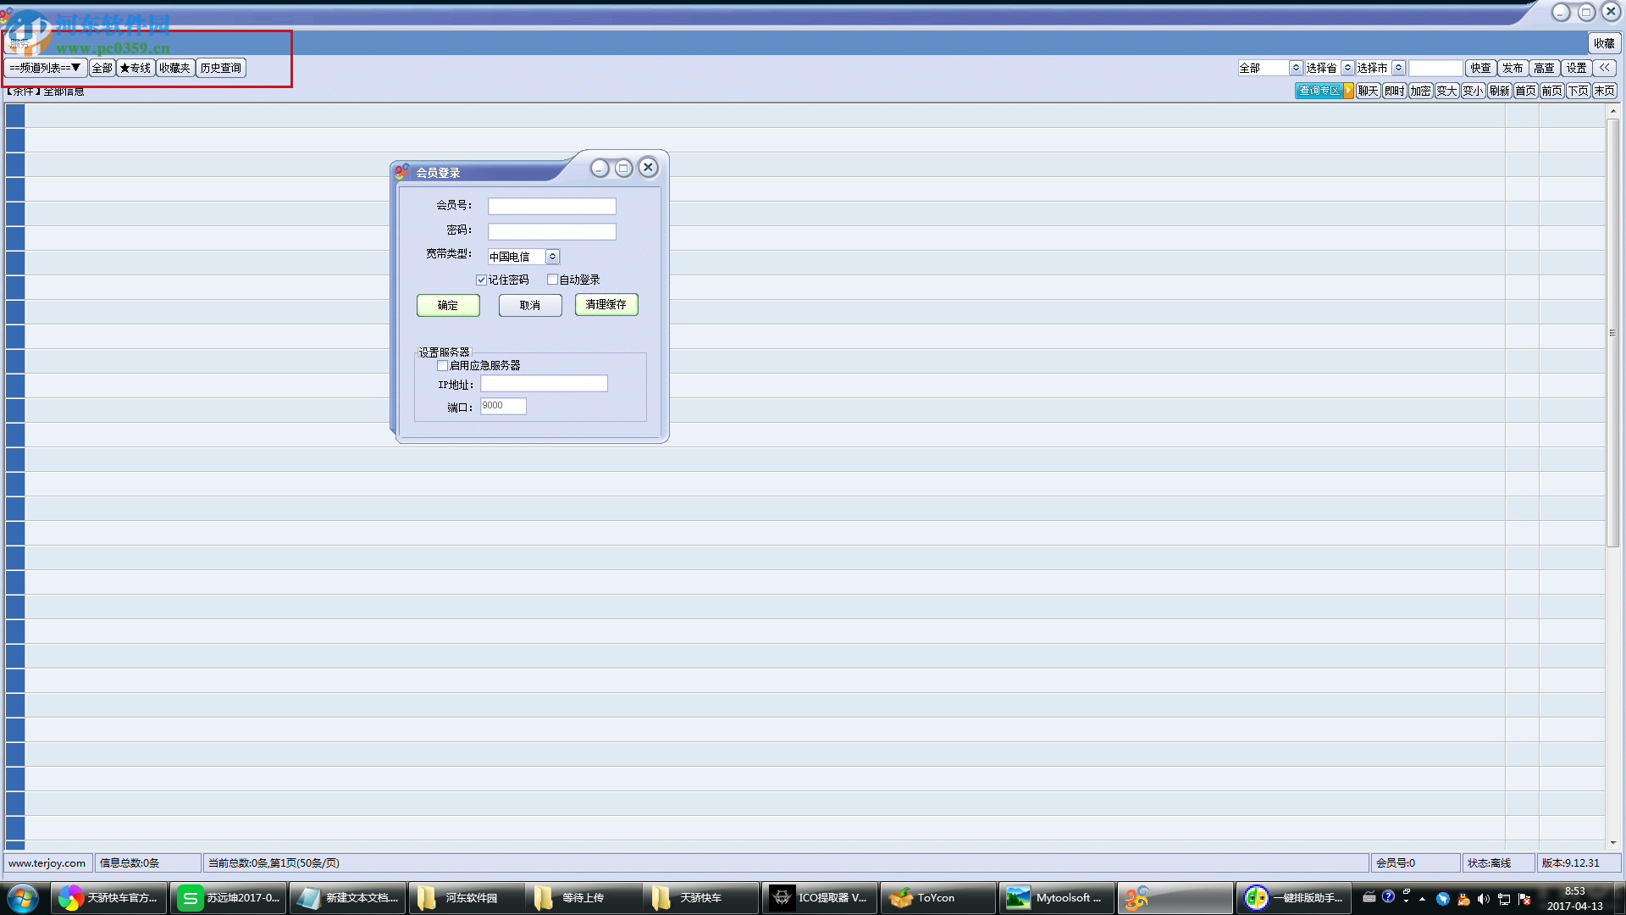This screenshot has height=915, width=1626.
Task: Click the ★专线 star toolbar button
Action: (135, 68)
